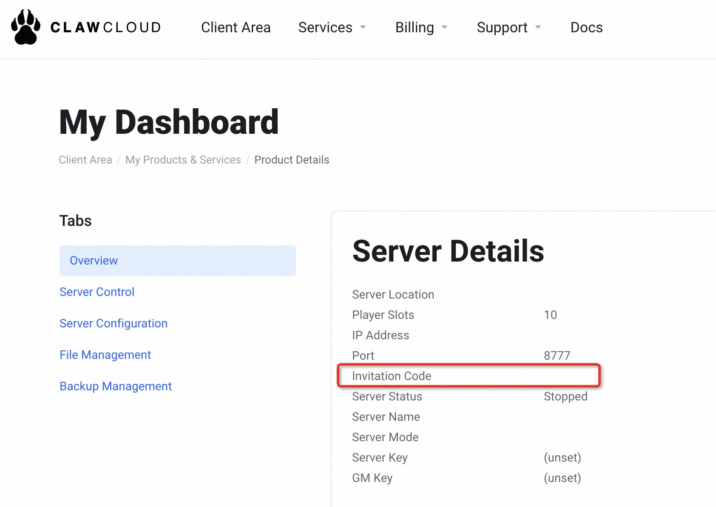The width and height of the screenshot is (716, 507).
Task: Click the Stopped server status value
Action: point(565,397)
